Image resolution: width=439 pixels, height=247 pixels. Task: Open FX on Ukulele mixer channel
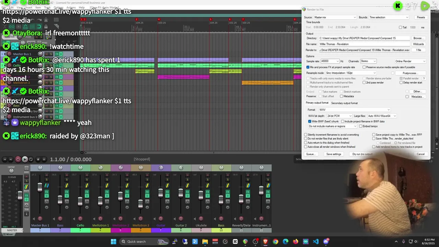coord(207,192)
